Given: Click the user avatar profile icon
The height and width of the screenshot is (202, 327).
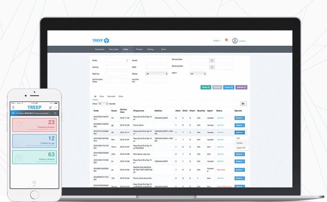Looking at the screenshot, I should pos(235,41).
